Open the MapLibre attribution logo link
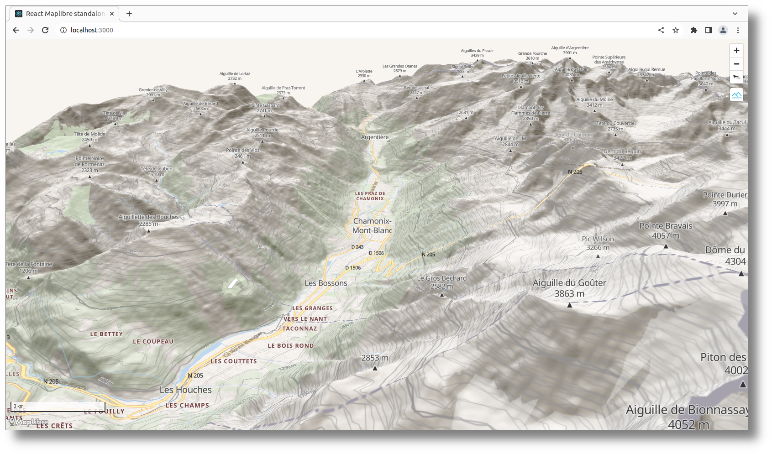The image size is (772, 454). pyautogui.click(x=29, y=422)
